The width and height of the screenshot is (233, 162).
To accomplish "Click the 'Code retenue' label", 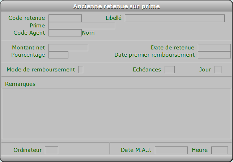I will click(x=27, y=18).
